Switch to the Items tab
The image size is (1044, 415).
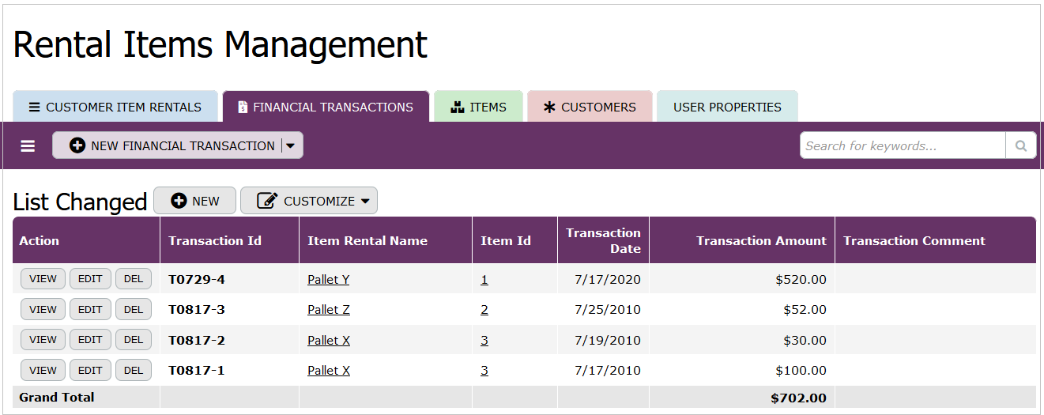(x=478, y=108)
